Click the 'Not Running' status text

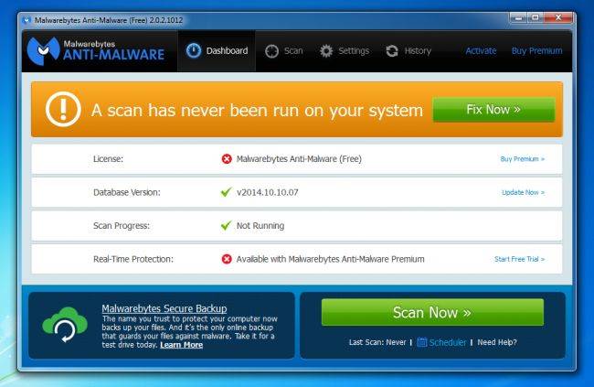coord(260,226)
